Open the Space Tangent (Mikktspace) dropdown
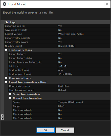The height and width of the screenshot is (136, 111). [84, 102]
